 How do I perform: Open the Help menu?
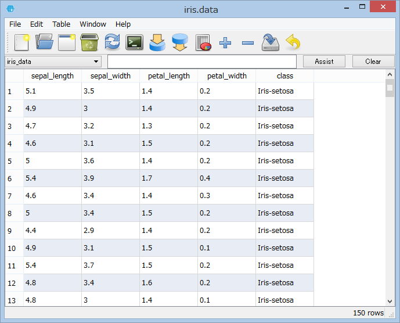pos(123,24)
